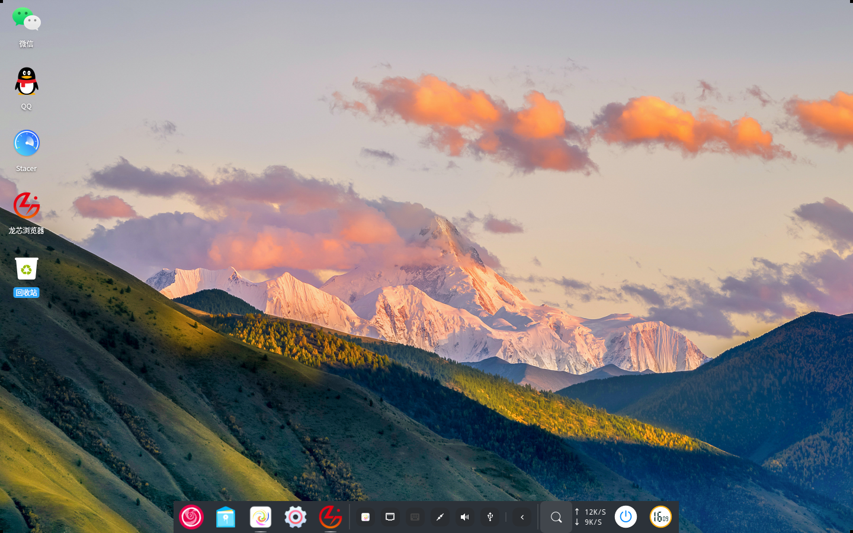
Task: Open the clock showing 16:09
Action: click(660, 517)
